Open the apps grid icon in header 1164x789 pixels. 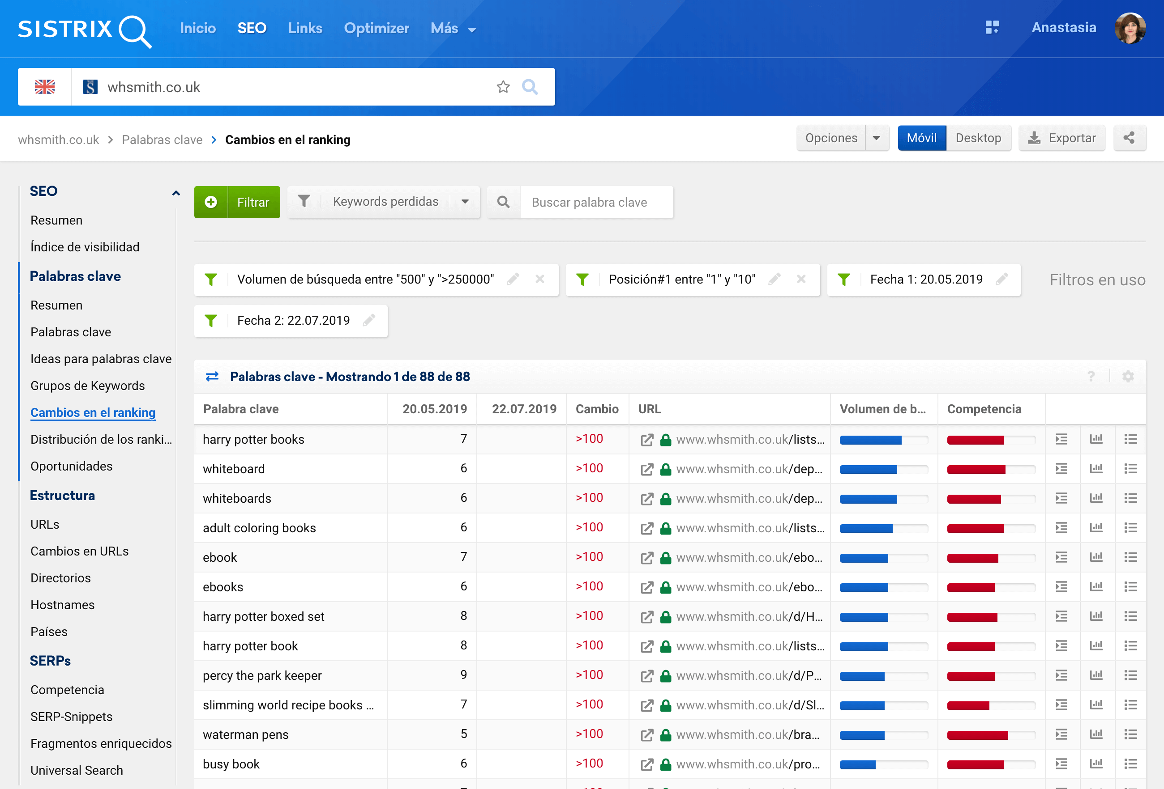[x=992, y=28]
